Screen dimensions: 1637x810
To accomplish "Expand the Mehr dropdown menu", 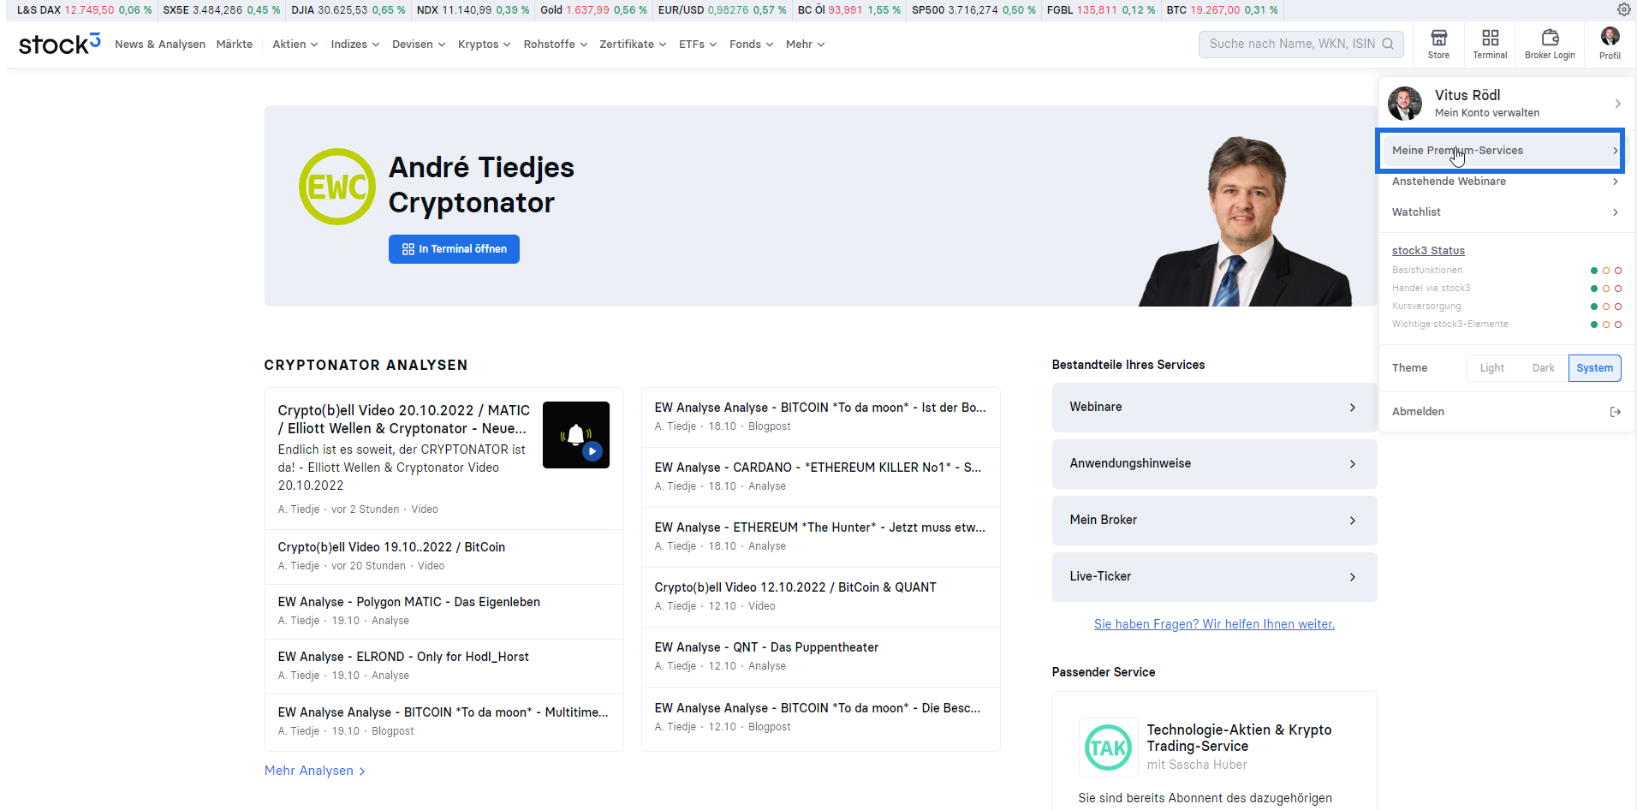I will point(805,45).
